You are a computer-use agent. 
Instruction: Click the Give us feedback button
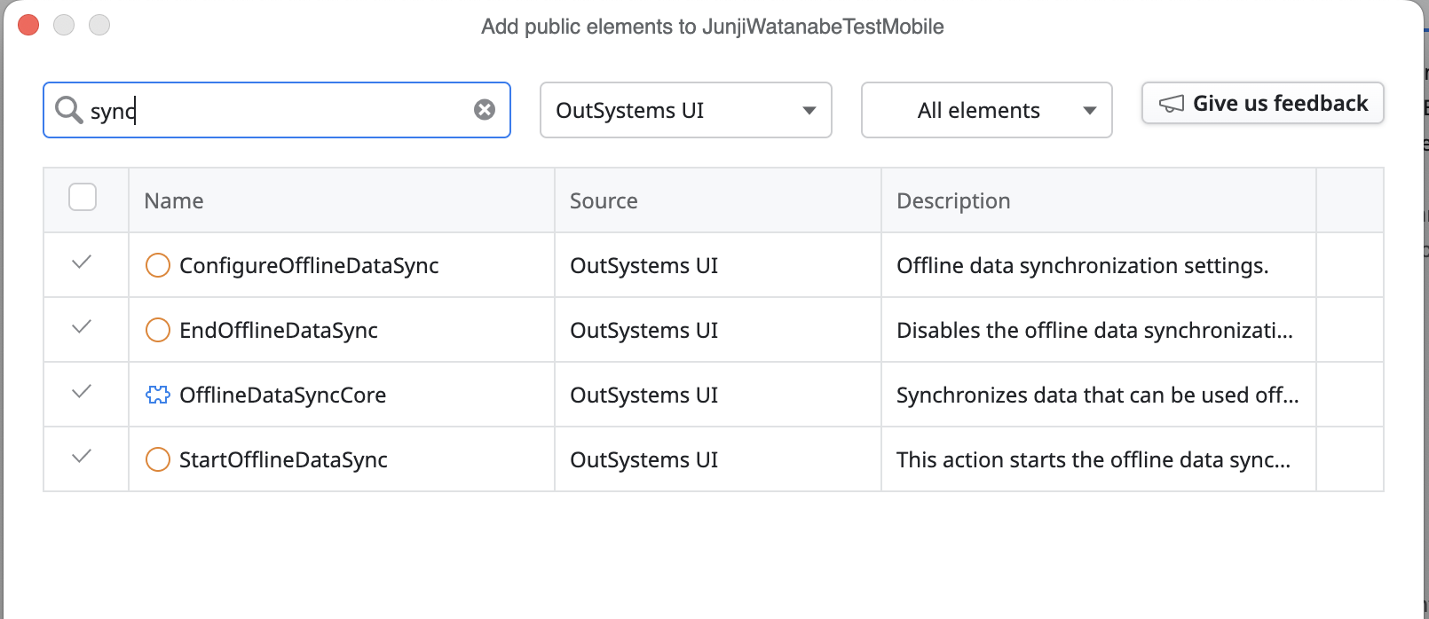(1262, 104)
